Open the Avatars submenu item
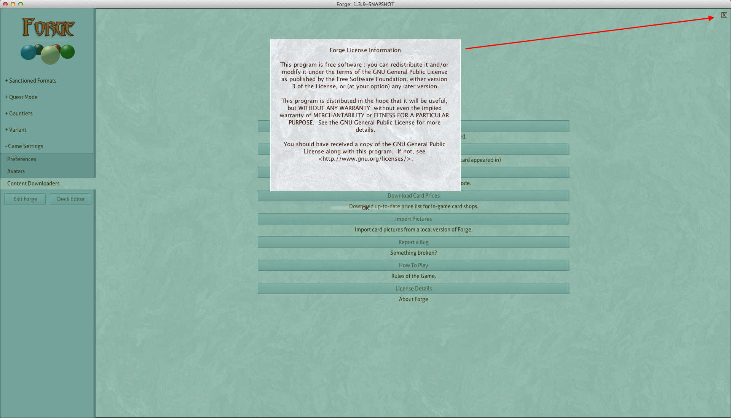Image resolution: width=731 pixels, height=418 pixels. click(x=16, y=171)
